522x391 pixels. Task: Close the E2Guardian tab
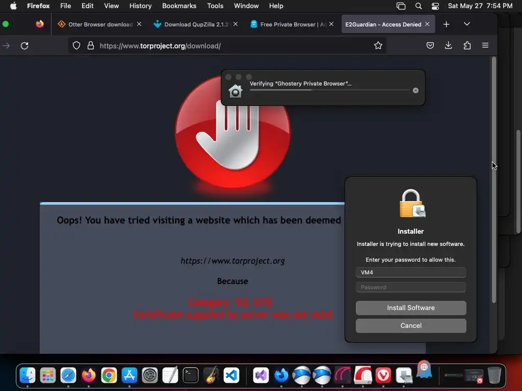(427, 24)
